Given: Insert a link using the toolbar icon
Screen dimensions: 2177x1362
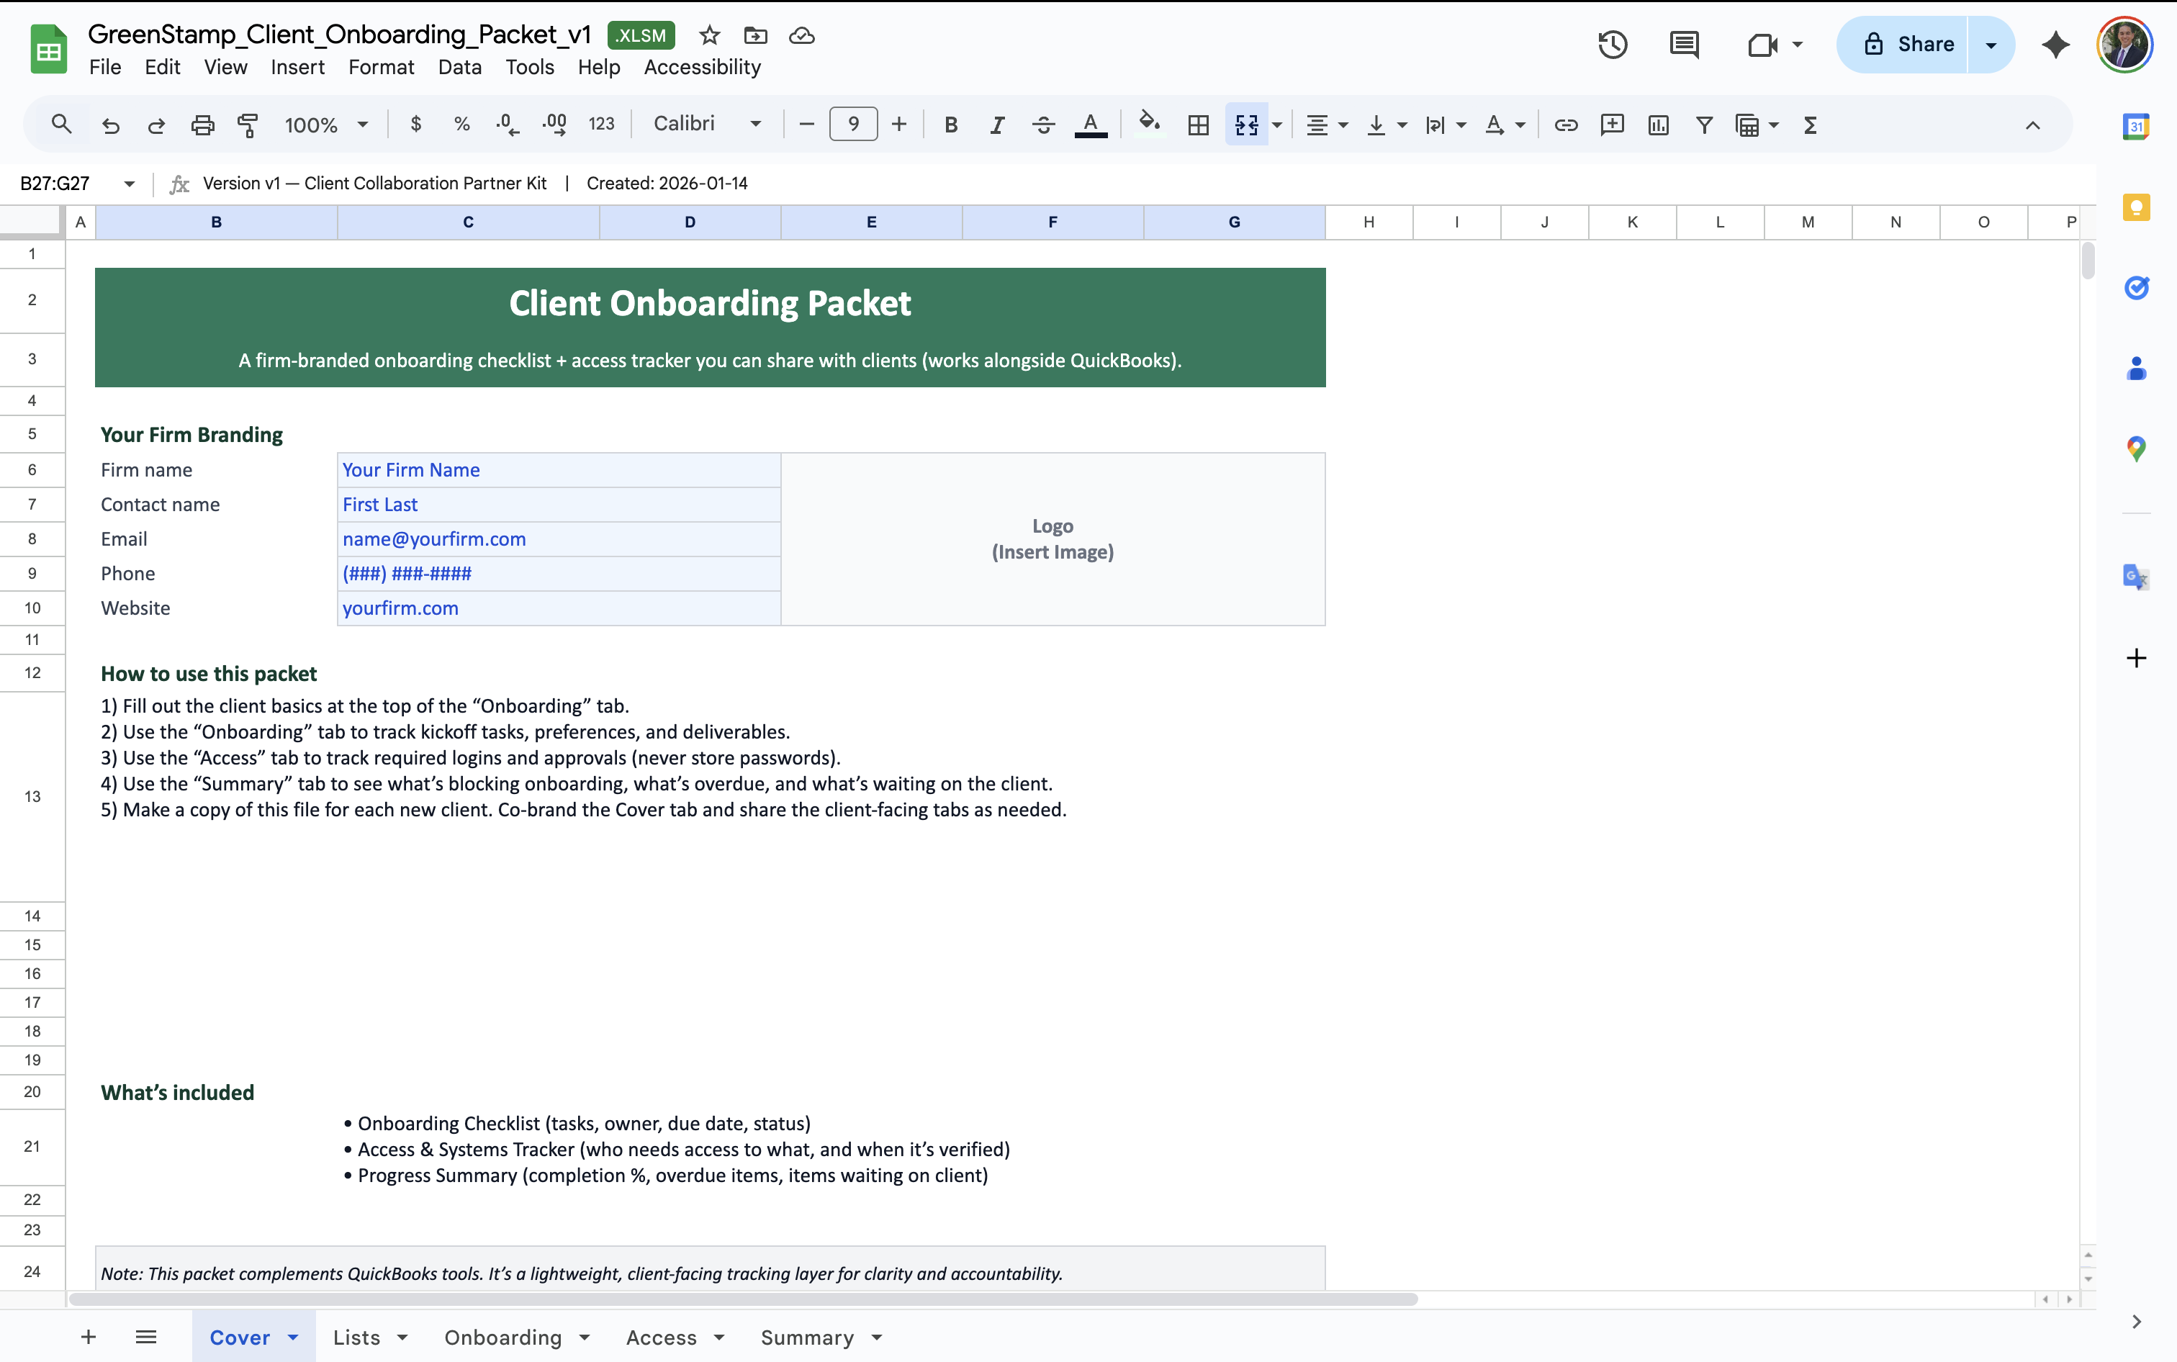Looking at the screenshot, I should click(1565, 125).
